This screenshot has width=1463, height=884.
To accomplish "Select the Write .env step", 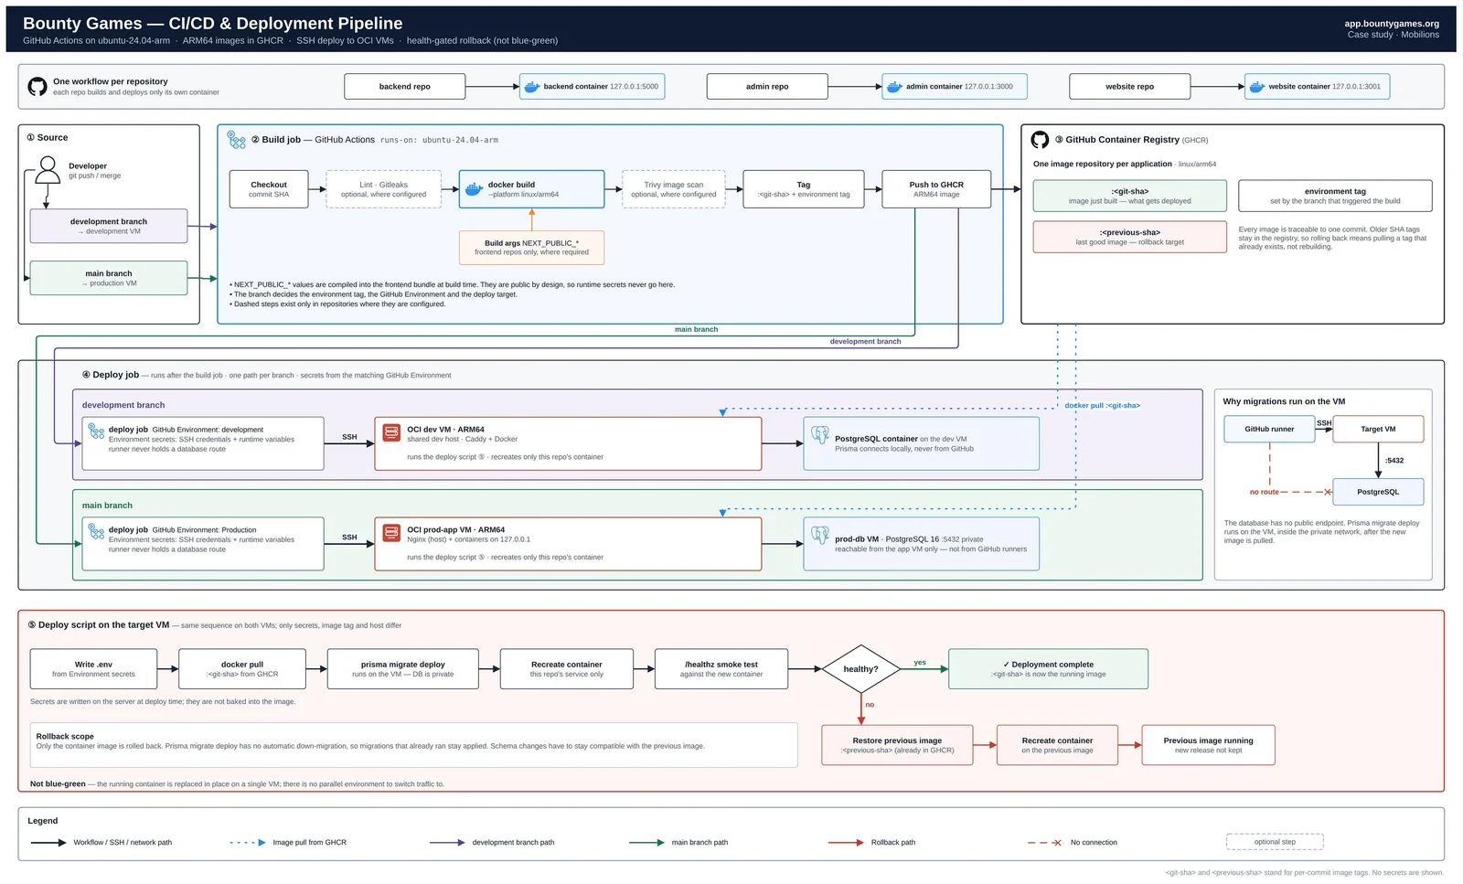I will pos(93,669).
